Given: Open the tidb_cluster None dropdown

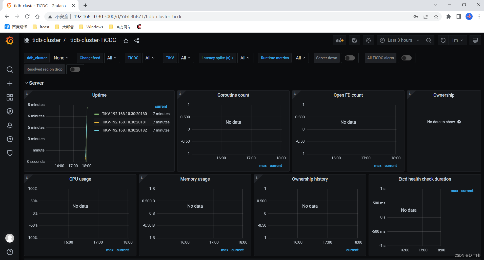Looking at the screenshot, I should tap(61, 58).
